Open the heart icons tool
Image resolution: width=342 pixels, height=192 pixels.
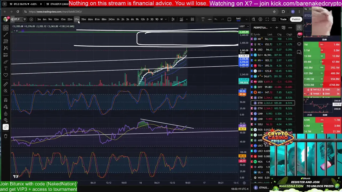pyautogui.click(x=6, y=75)
